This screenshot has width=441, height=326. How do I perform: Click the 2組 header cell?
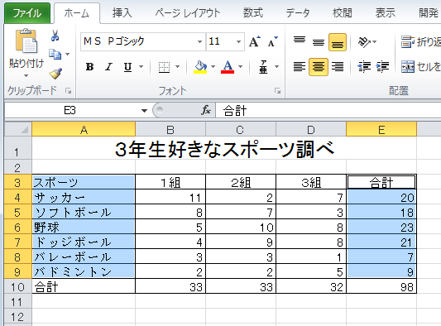(x=241, y=183)
